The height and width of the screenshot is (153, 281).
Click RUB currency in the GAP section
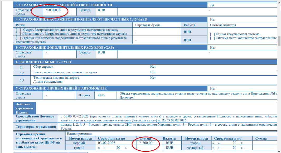pyautogui.click(x=101, y=52)
